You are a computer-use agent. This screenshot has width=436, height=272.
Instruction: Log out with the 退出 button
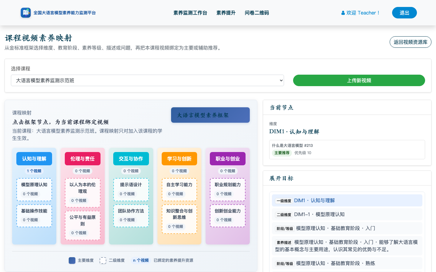[405, 13]
